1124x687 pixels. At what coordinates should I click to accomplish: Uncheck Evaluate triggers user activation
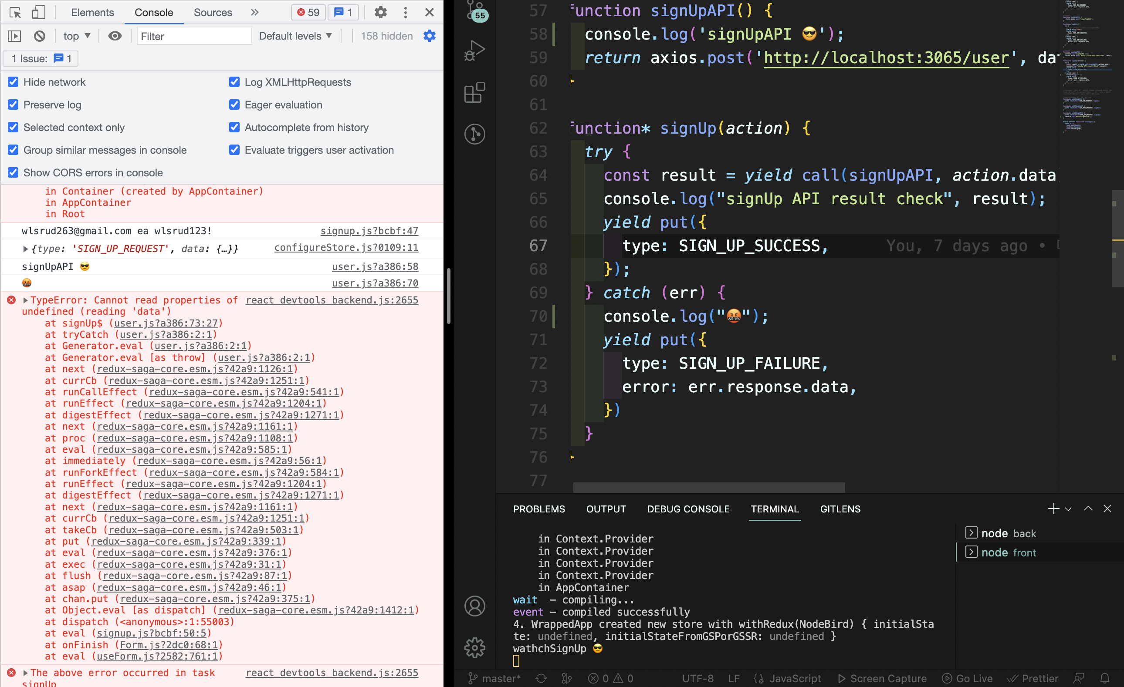[x=234, y=150]
